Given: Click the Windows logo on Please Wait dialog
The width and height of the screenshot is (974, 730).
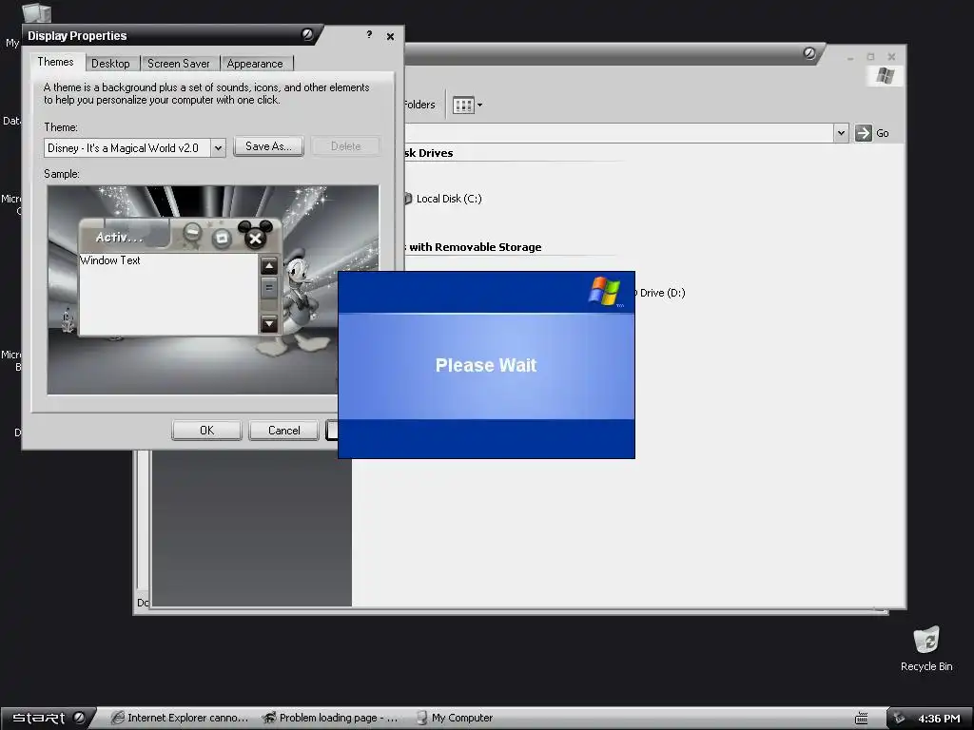Looking at the screenshot, I should click(604, 291).
